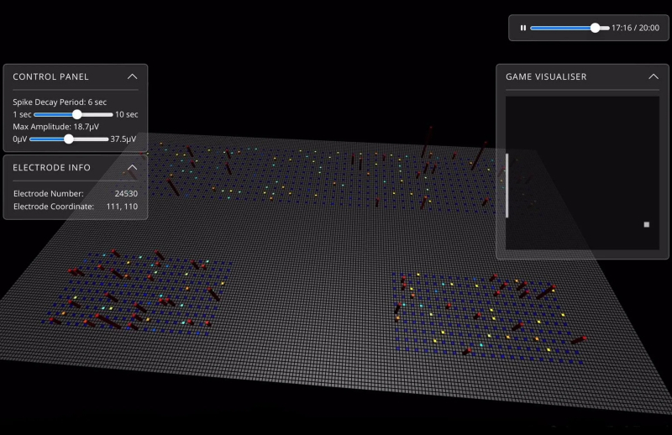Collapse the Control Panel section
This screenshot has height=435, width=672.
[132, 76]
